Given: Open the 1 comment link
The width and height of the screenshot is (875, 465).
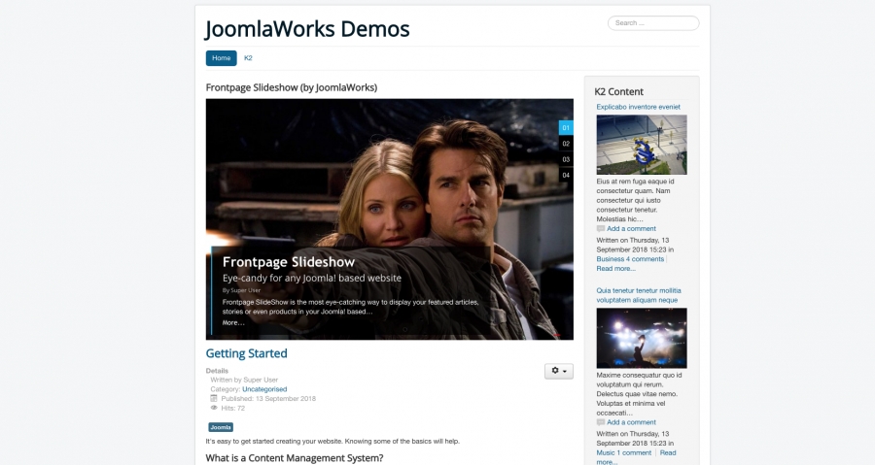Looking at the screenshot, I should click(x=634, y=452).
